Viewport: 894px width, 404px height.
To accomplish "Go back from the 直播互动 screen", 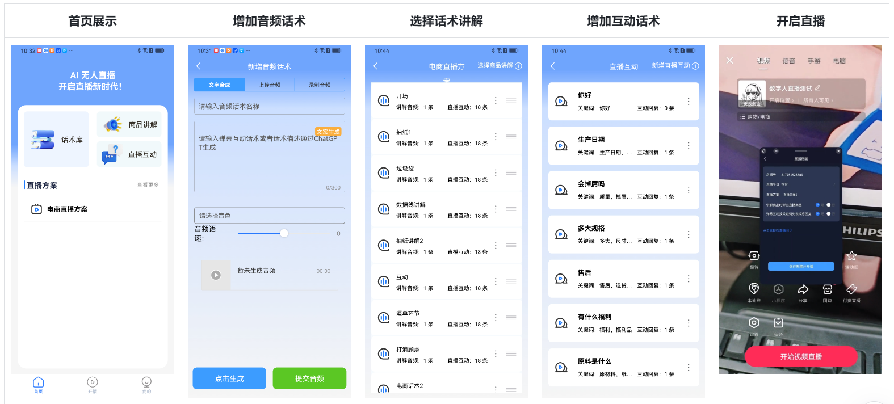I will tap(553, 66).
